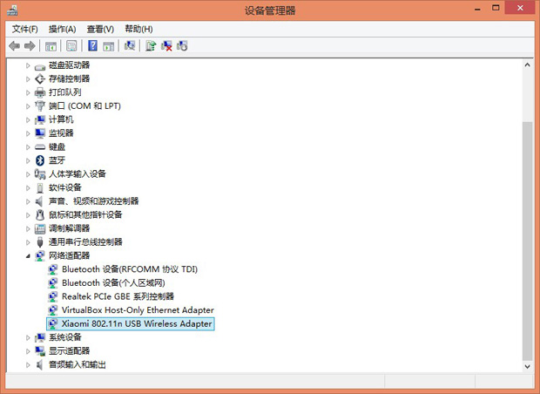Image resolution: width=540 pixels, height=394 pixels.
Task: Click the 键盘 keyboard category icon
Action: point(39,146)
